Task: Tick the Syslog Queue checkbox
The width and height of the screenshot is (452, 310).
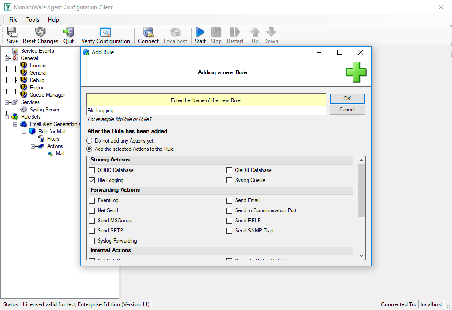Action: (230, 180)
